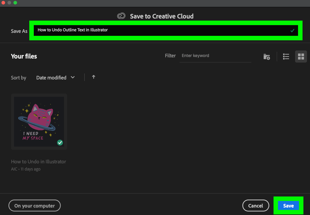Focus the Filter keyword search box
Viewport: 310px width, 215px height.
215,56
